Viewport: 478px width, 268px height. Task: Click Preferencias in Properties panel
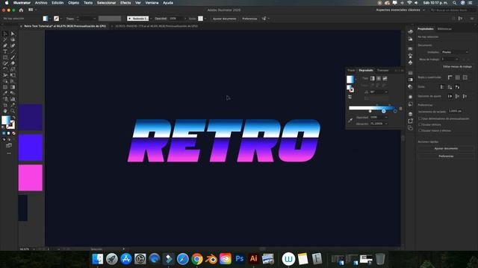click(446, 156)
